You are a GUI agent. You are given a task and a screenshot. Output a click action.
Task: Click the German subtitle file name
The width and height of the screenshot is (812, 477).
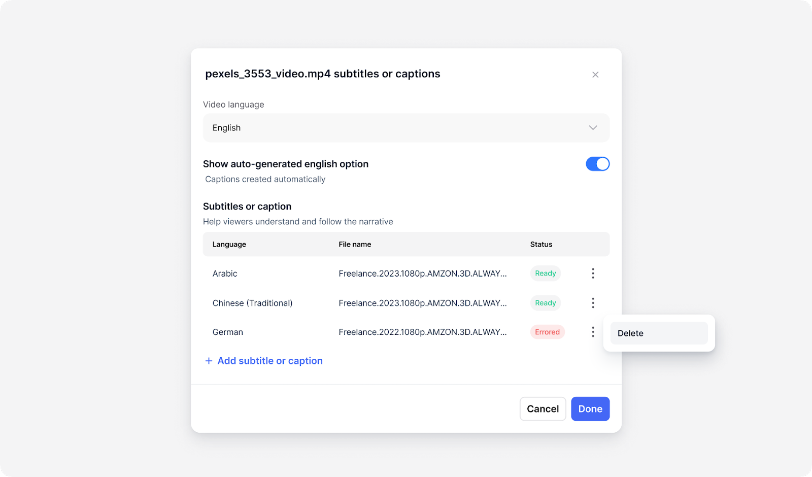click(422, 332)
